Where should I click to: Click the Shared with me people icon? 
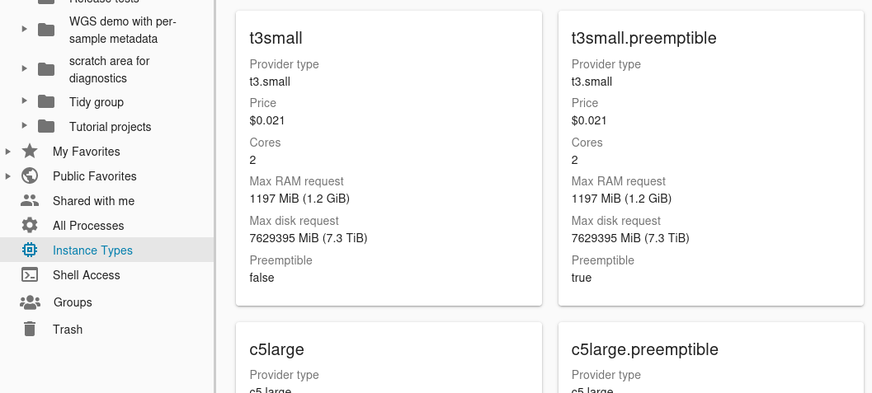click(30, 201)
